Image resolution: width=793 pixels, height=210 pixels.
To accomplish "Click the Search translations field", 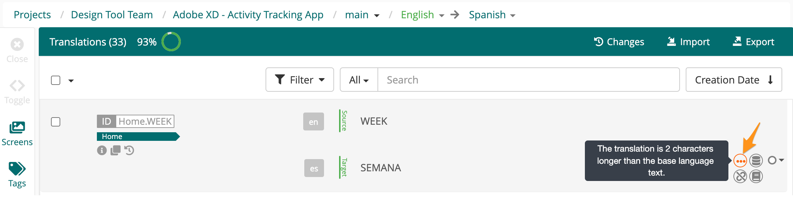I will pyautogui.click(x=529, y=80).
